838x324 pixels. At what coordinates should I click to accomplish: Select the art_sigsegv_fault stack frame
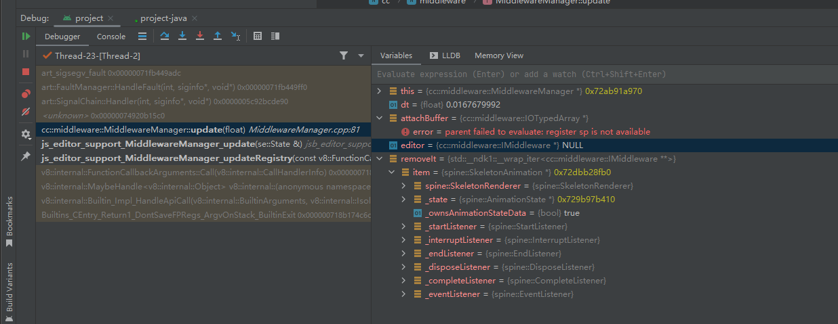pyautogui.click(x=204, y=72)
